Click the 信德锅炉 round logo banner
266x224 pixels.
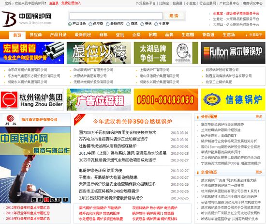pyautogui.click(x=233, y=100)
